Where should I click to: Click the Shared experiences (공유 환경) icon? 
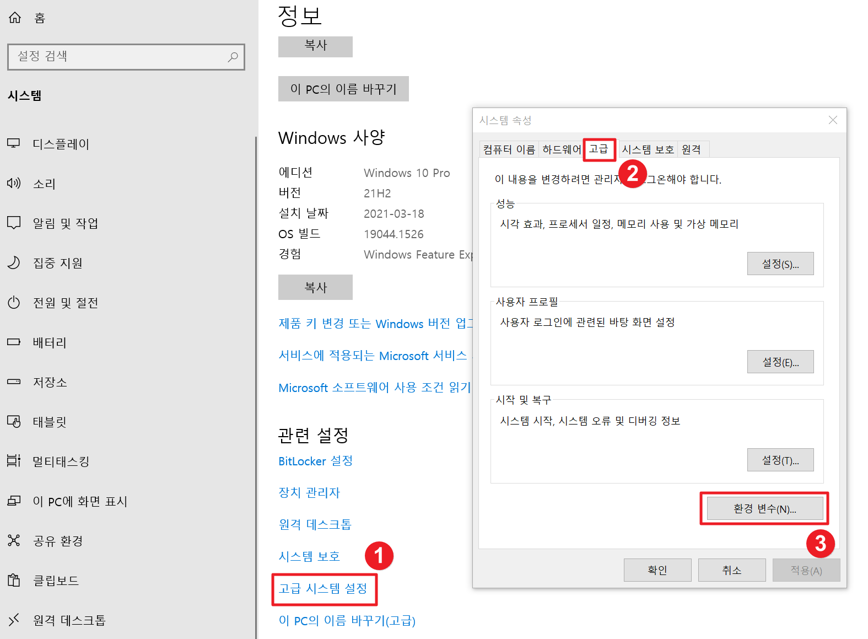click(14, 540)
